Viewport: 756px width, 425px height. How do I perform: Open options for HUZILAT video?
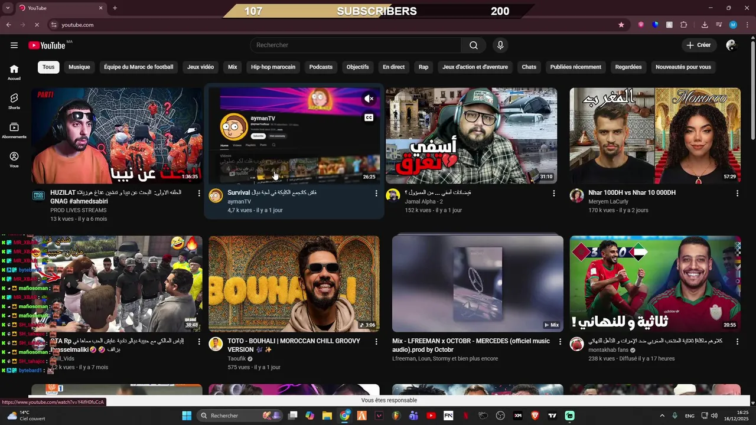[199, 193]
